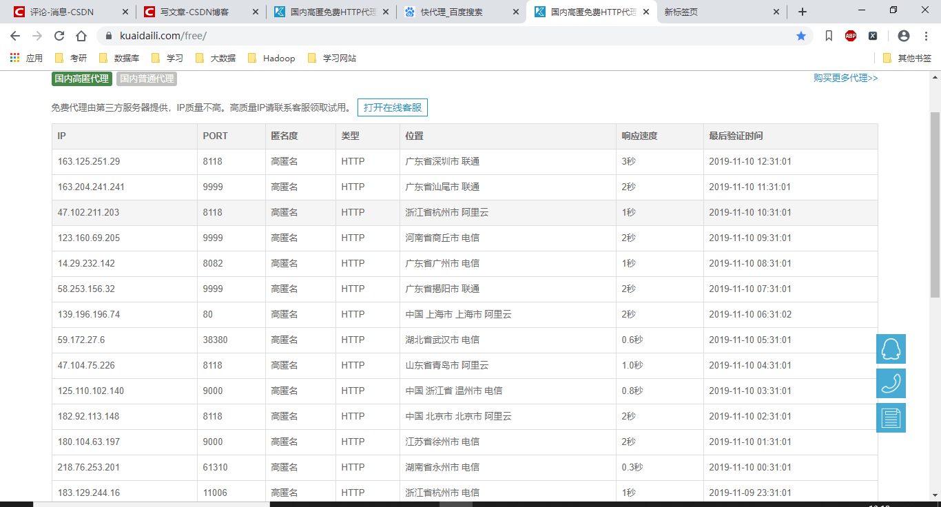Open document form floating icon
941x507 pixels.
pyautogui.click(x=891, y=417)
